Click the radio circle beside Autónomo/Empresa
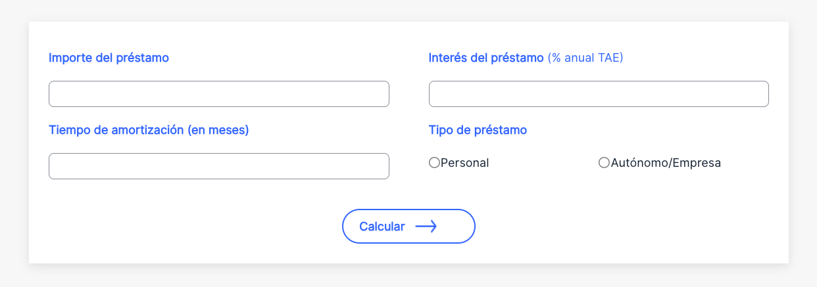The width and height of the screenshot is (817, 287). pyautogui.click(x=604, y=163)
